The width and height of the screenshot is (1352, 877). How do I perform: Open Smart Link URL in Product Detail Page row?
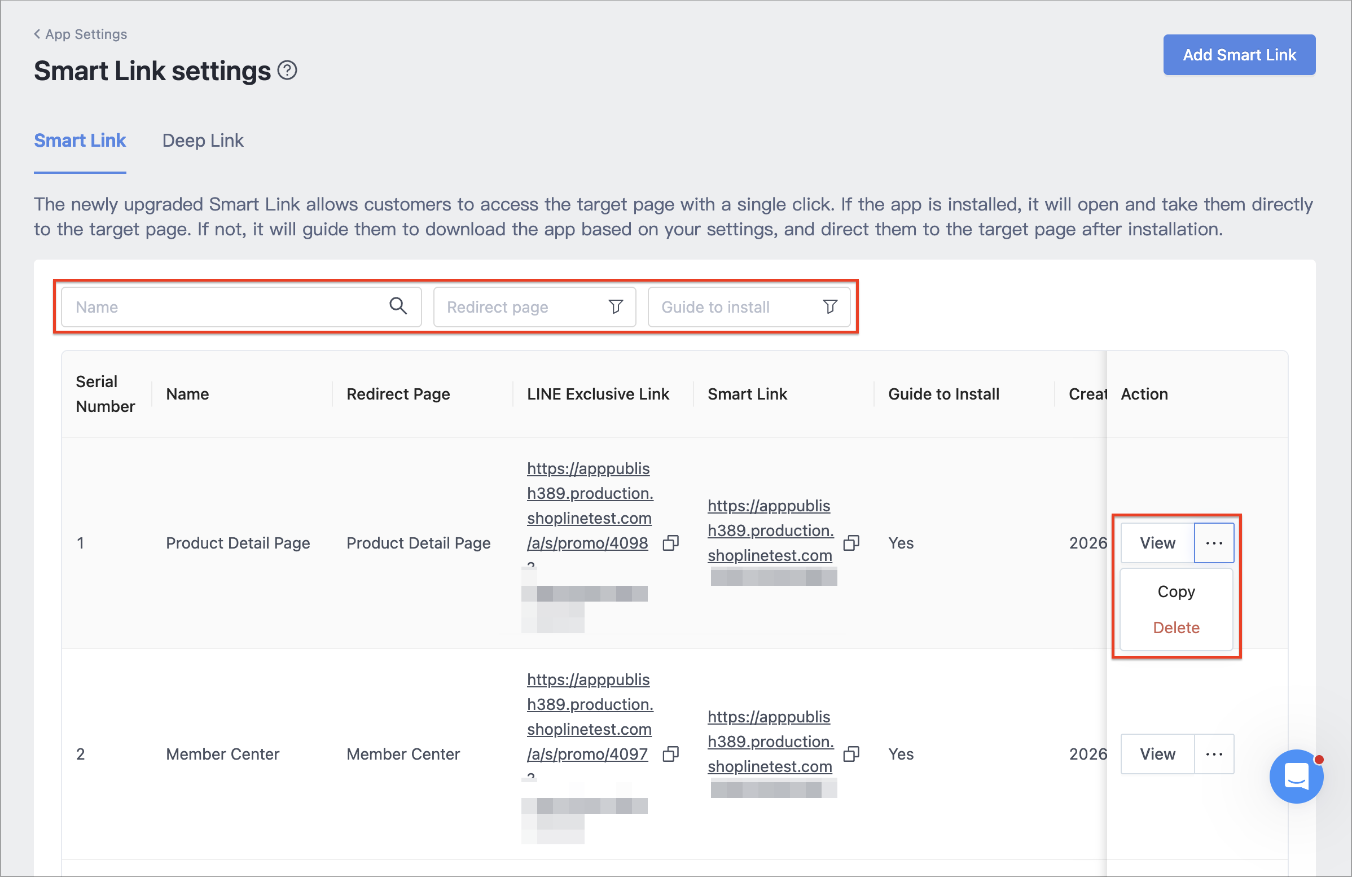tap(770, 530)
